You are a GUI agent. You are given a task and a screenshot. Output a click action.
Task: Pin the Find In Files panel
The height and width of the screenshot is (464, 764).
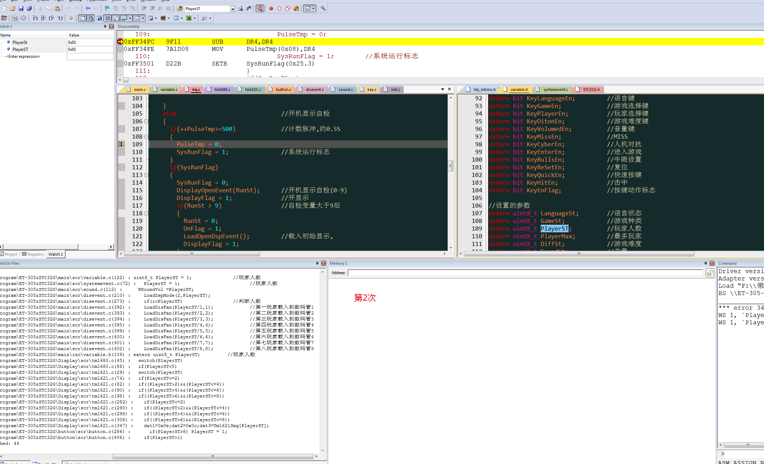(317, 263)
